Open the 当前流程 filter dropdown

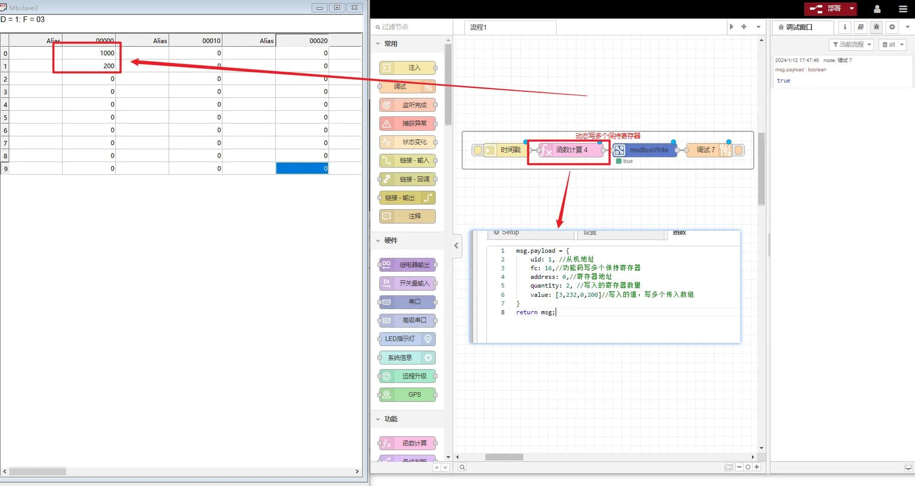coord(851,45)
